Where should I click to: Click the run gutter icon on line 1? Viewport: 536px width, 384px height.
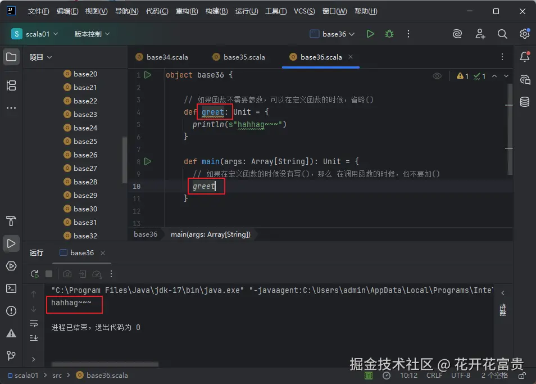click(148, 75)
